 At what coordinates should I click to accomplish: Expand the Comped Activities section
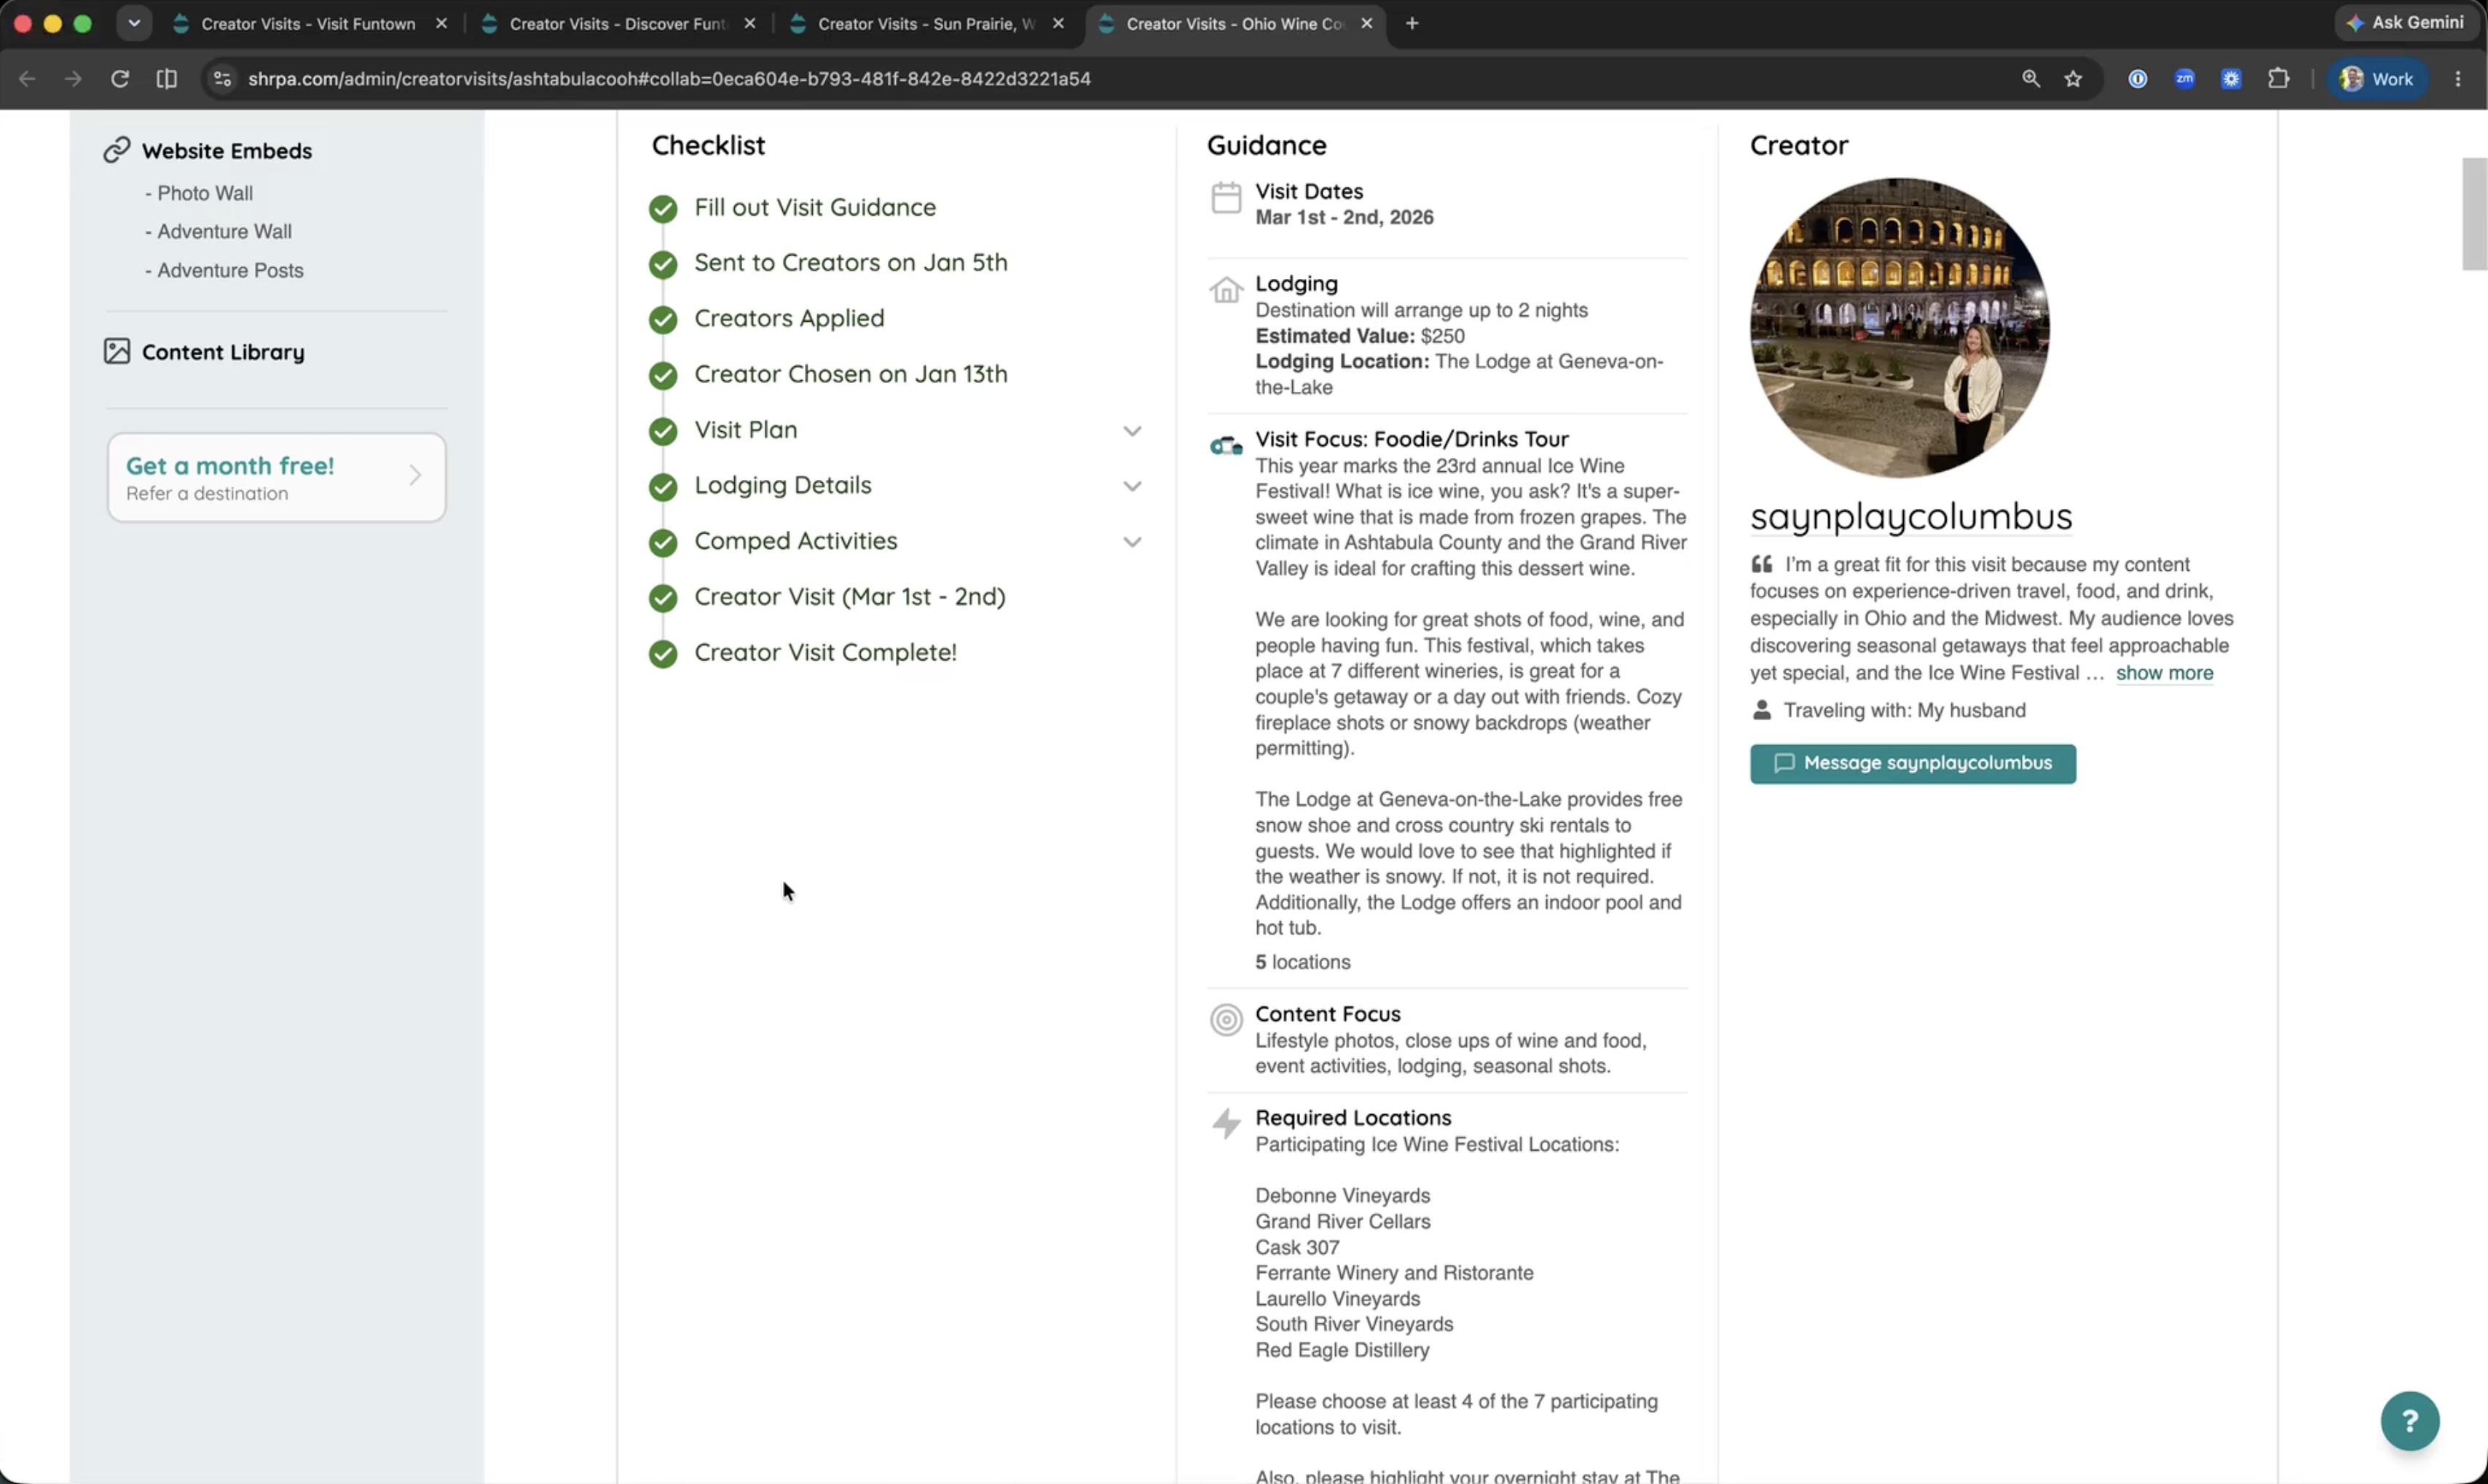coord(1132,542)
